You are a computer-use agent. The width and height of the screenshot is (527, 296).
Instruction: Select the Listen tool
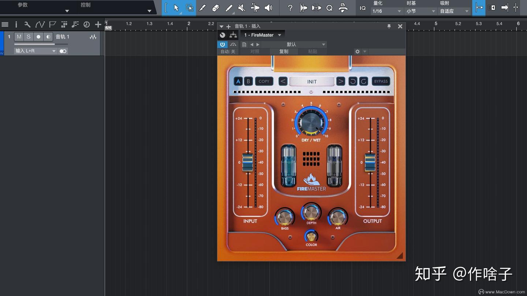(269, 7)
